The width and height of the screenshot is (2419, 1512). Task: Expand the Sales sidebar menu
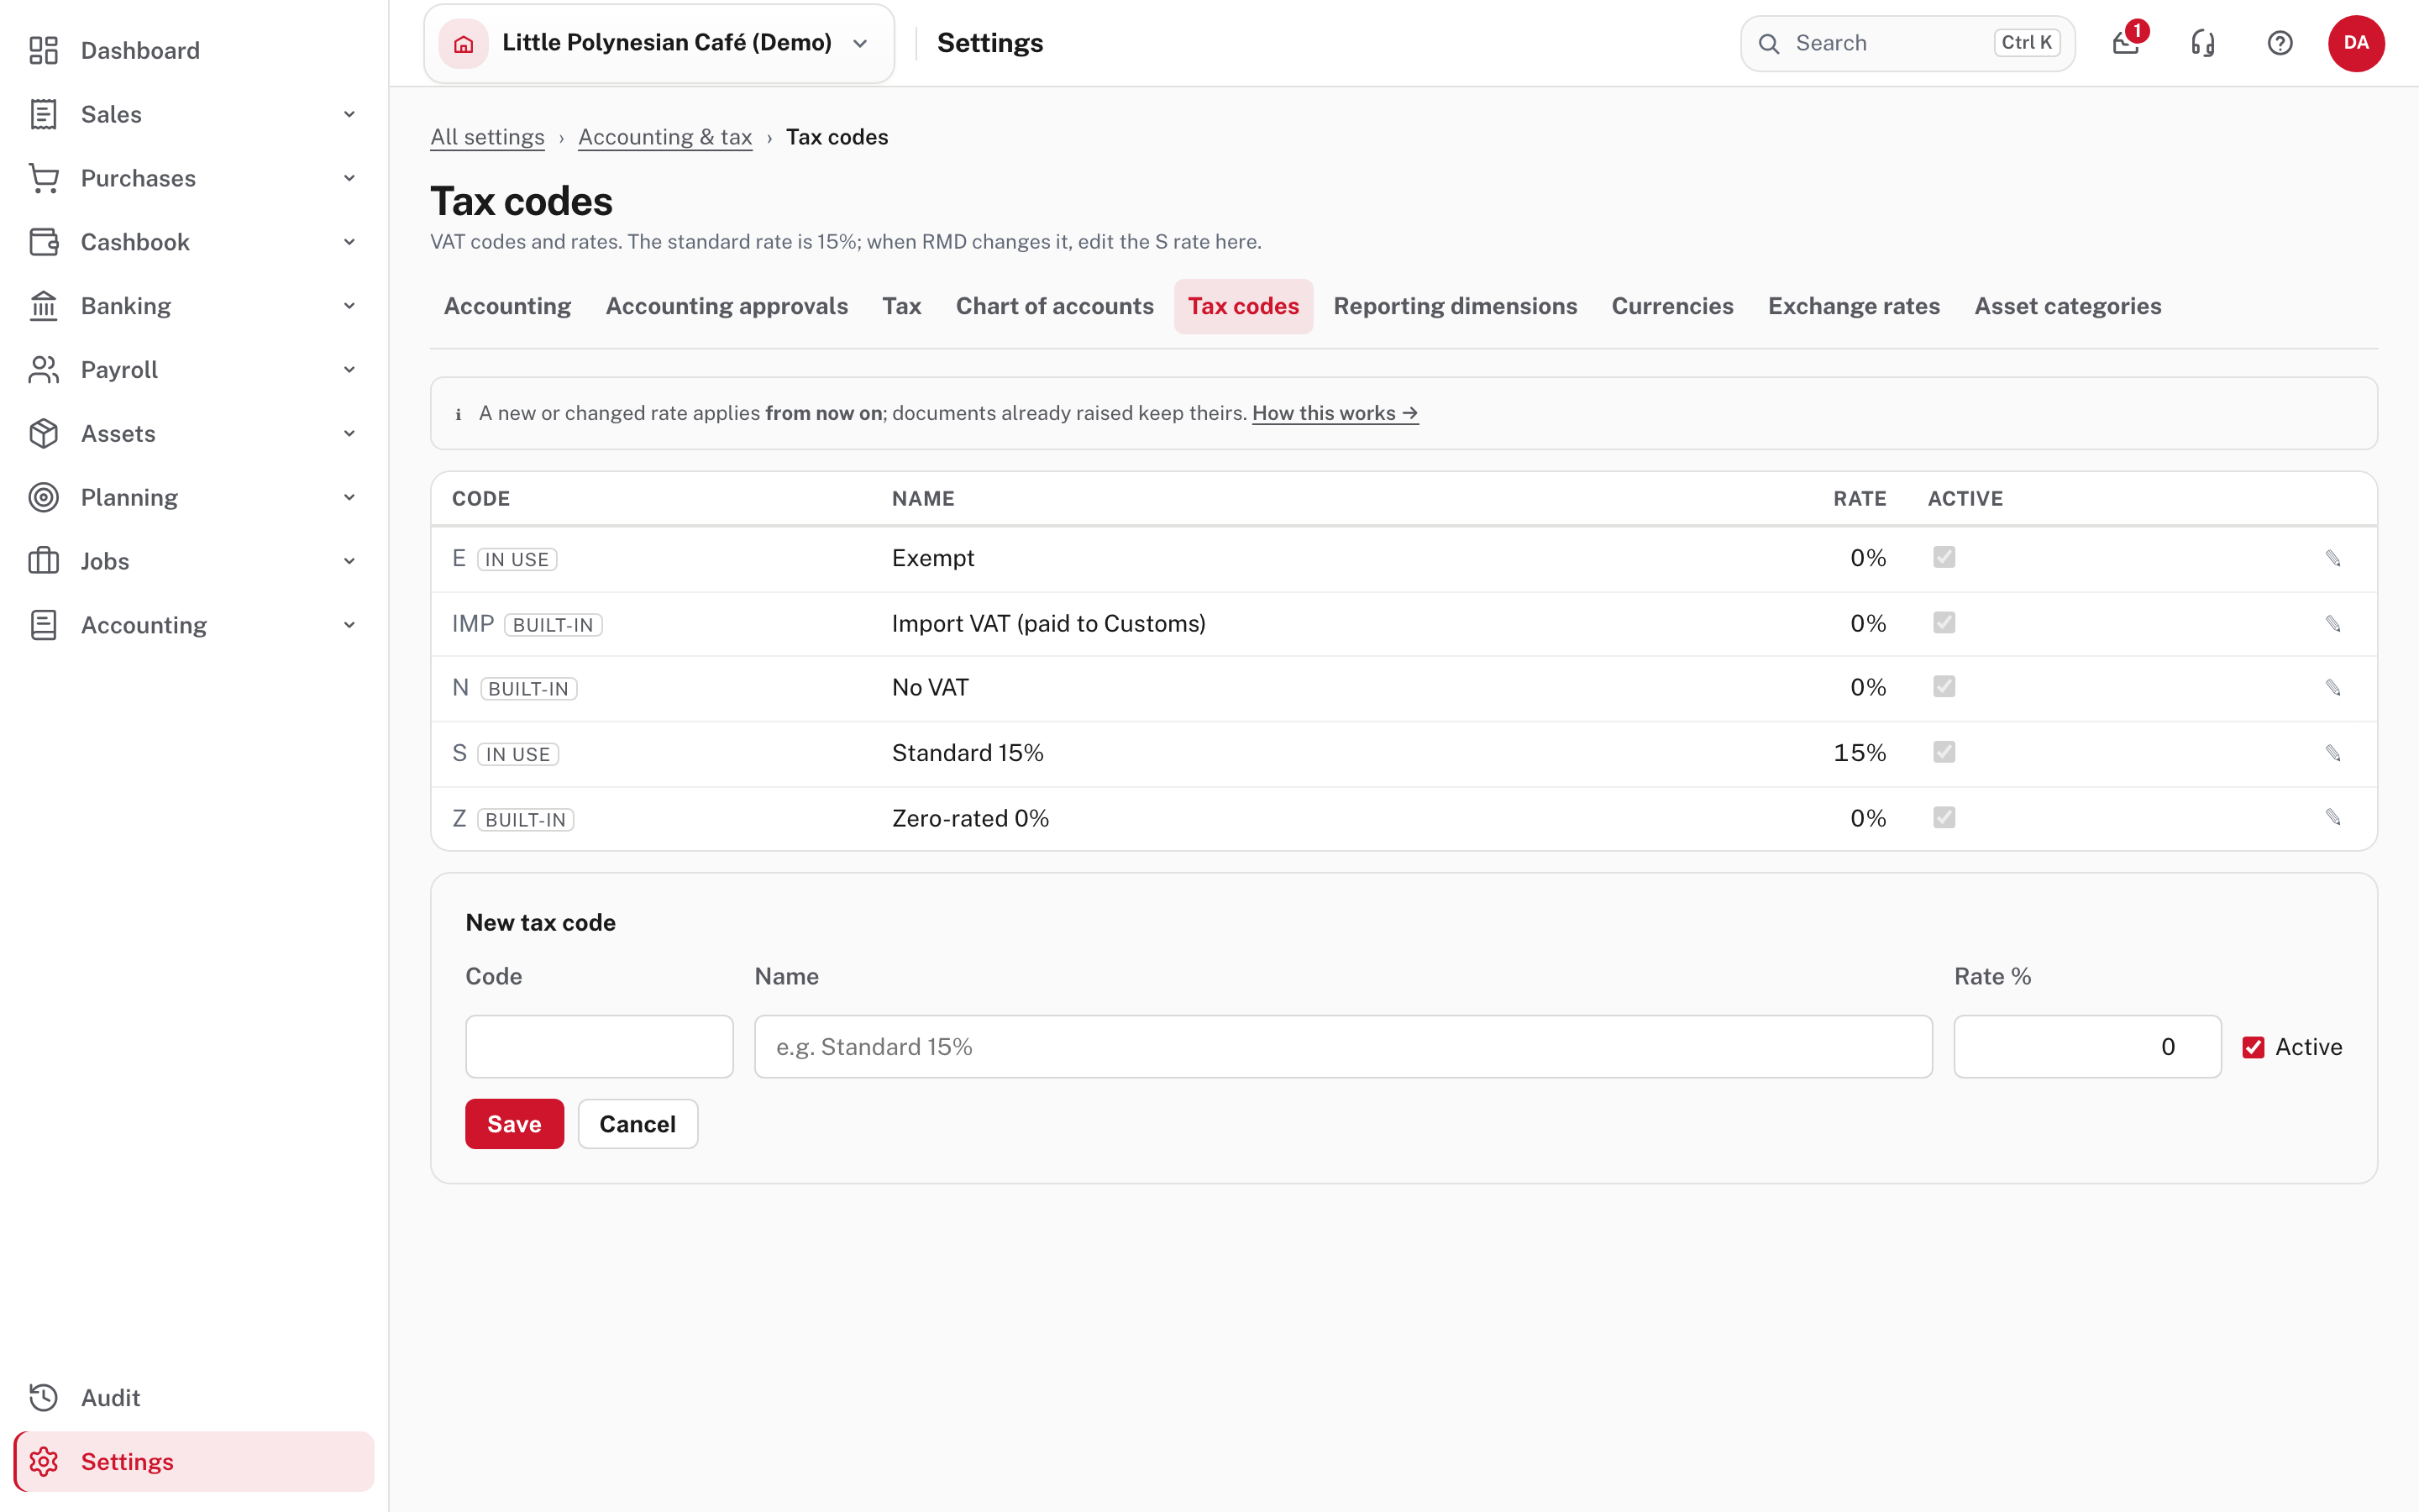tap(349, 114)
